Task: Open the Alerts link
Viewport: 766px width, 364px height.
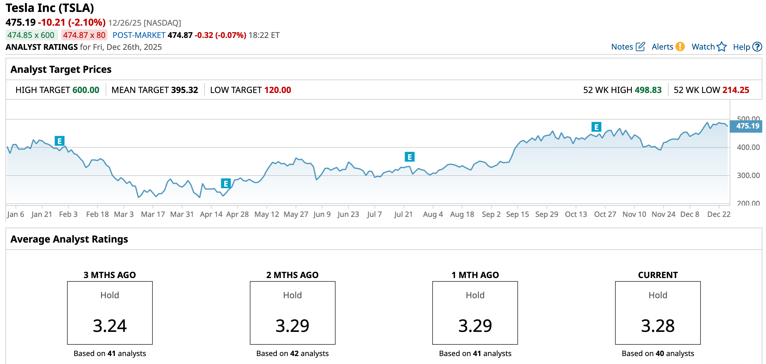Action: [x=662, y=47]
